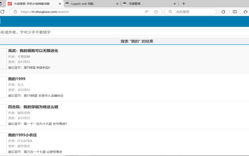Viewport: 249px width, 156px height.
Task: Open novel 四合院：我的穿越为啥这么随
Action: (x=33, y=107)
